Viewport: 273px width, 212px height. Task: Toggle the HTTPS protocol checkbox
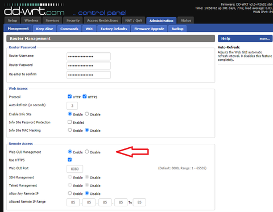(x=85, y=97)
